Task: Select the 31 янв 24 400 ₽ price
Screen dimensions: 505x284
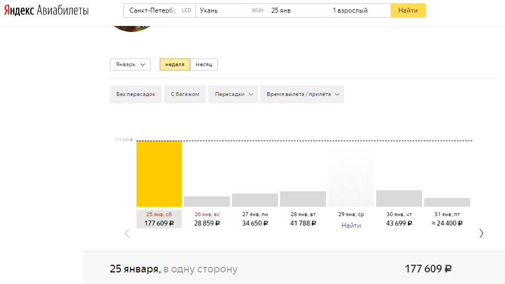Action: point(447,223)
